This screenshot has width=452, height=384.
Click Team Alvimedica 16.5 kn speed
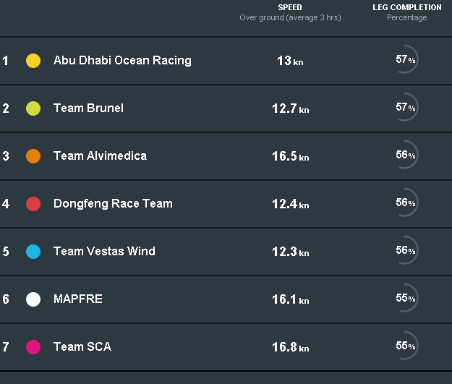291,156
